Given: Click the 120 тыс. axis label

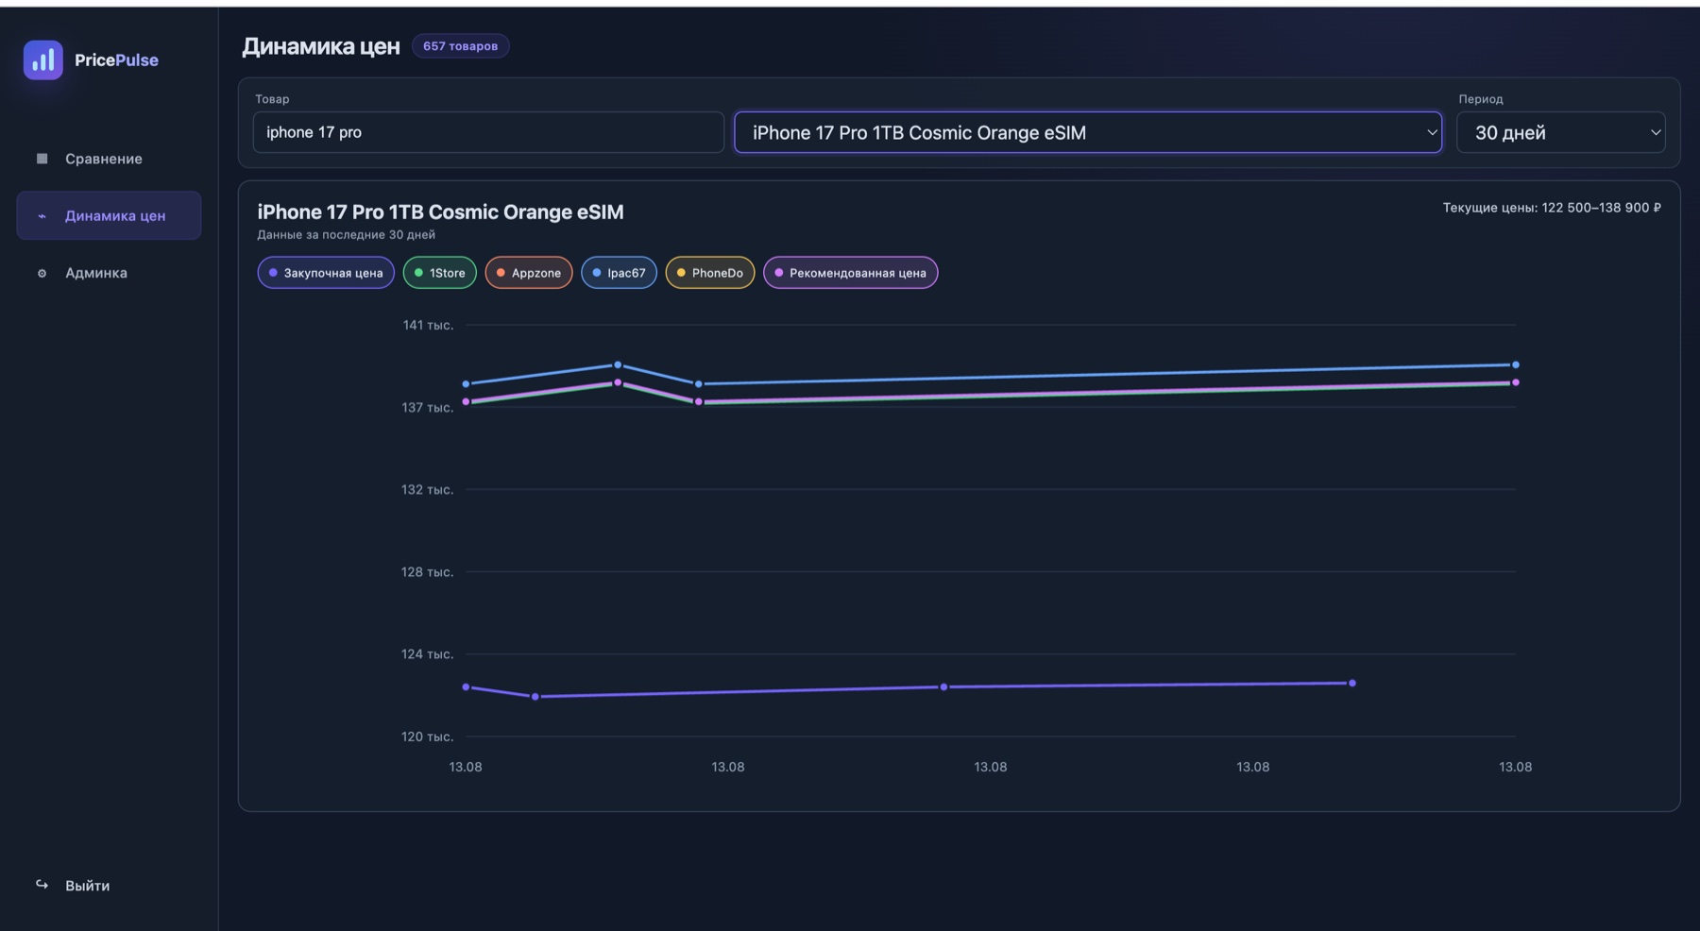Looking at the screenshot, I should (x=427, y=736).
